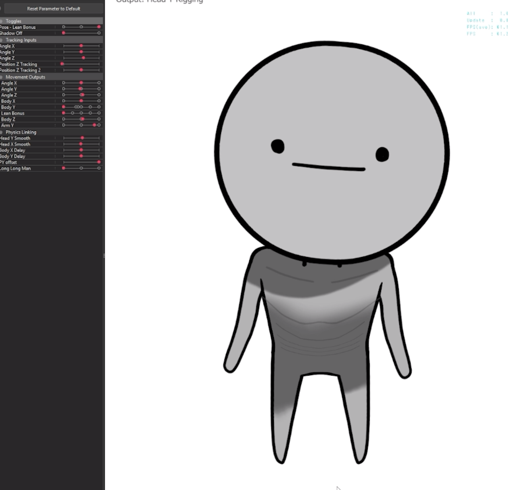Toggle the Shadow Off parameter
The height and width of the screenshot is (490, 508).
tap(63, 33)
